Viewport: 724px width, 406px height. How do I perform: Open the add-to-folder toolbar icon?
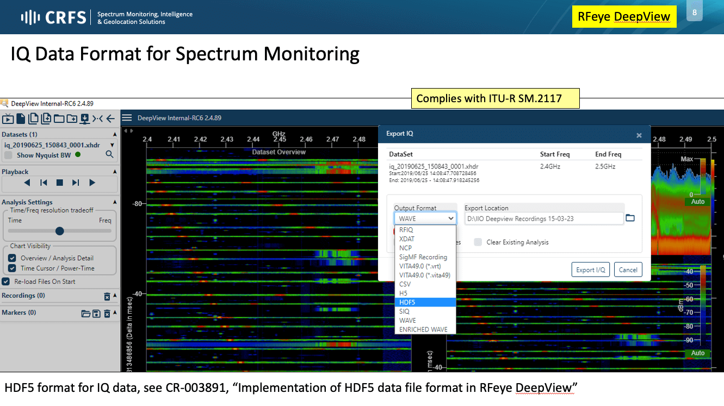72,118
